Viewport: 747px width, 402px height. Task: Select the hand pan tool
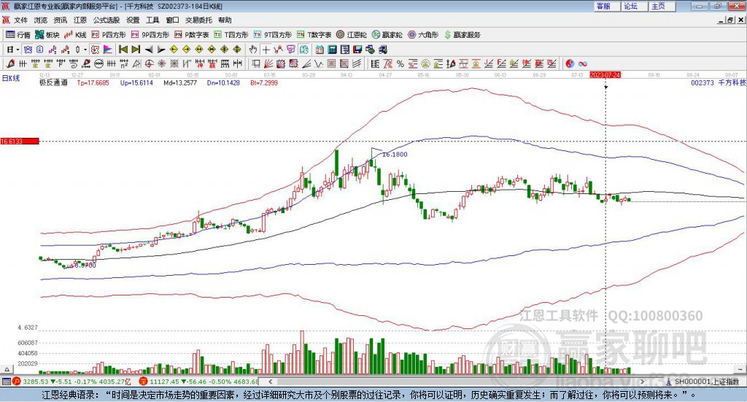253,50
